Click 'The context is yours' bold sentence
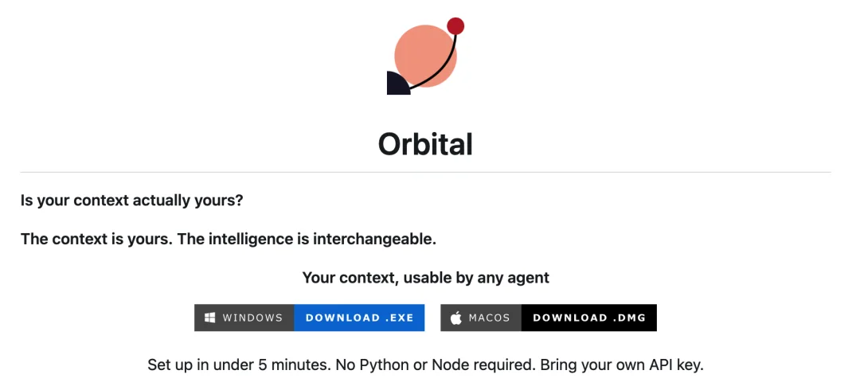Screen dimensions: 860x386 tap(97, 240)
